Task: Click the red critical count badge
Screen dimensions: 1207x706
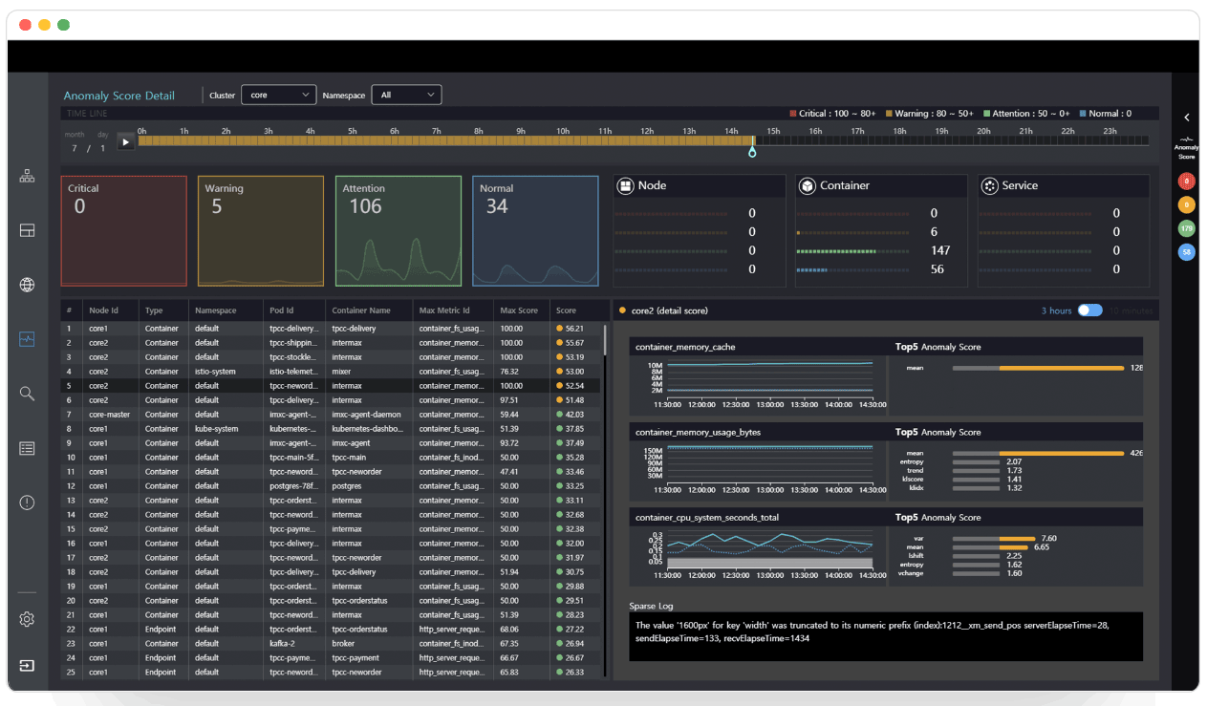Action: [x=1186, y=181]
